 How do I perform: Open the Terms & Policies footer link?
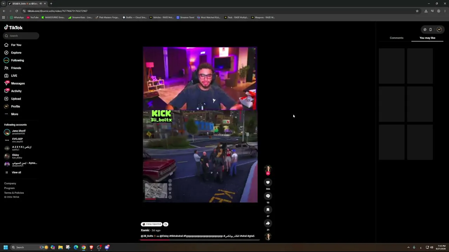point(14,193)
